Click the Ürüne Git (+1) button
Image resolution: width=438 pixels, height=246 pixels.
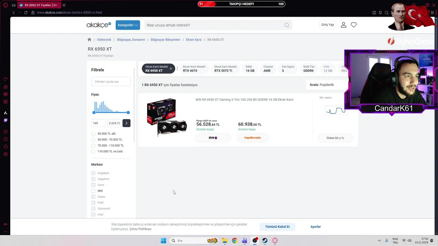(x=335, y=138)
